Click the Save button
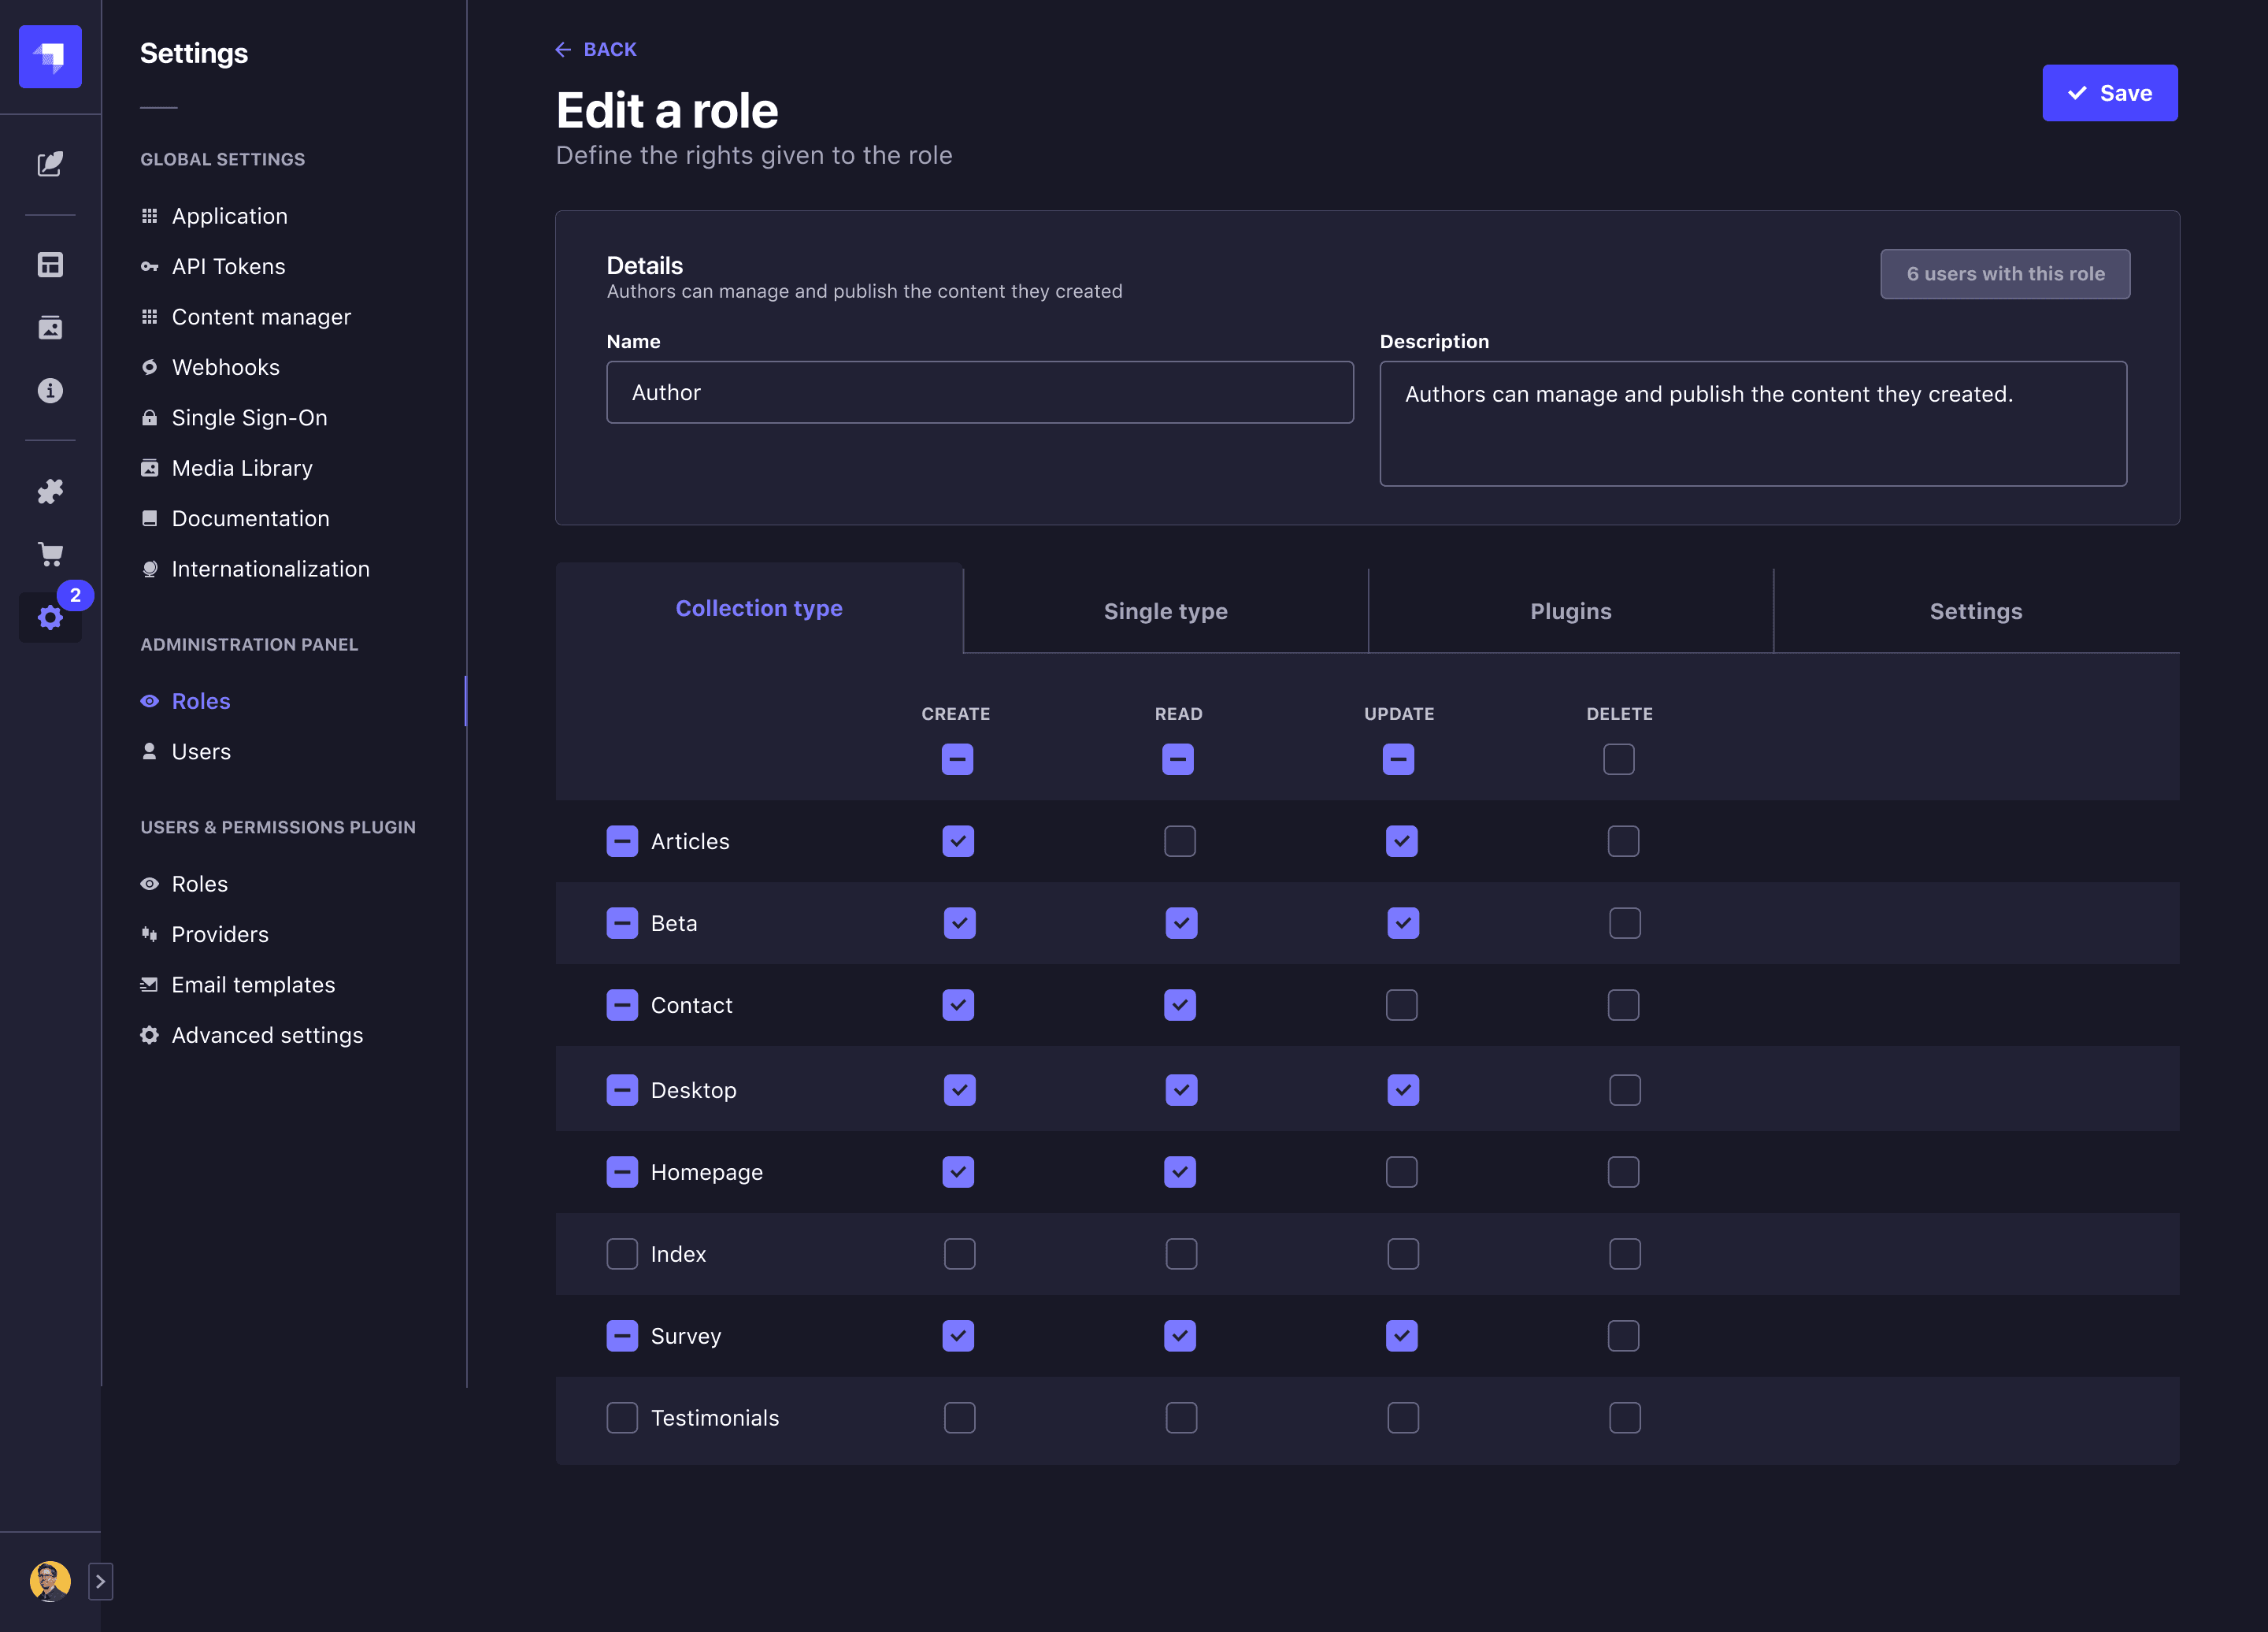Screen dimensions: 2268x1632 click(2109, 93)
